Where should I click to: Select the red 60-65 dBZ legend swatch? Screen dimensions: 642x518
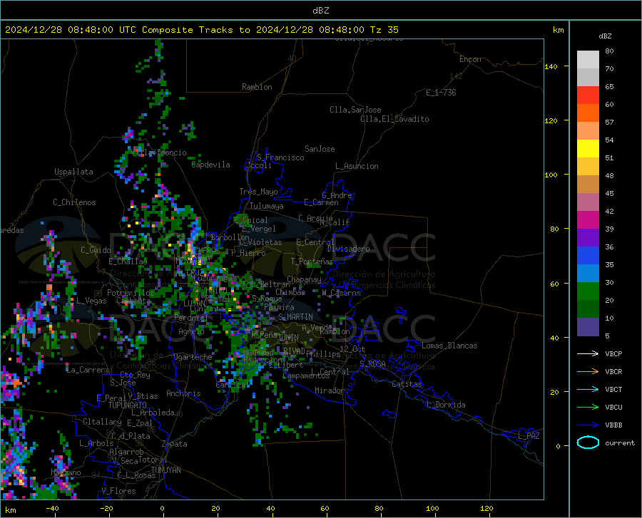(x=588, y=95)
